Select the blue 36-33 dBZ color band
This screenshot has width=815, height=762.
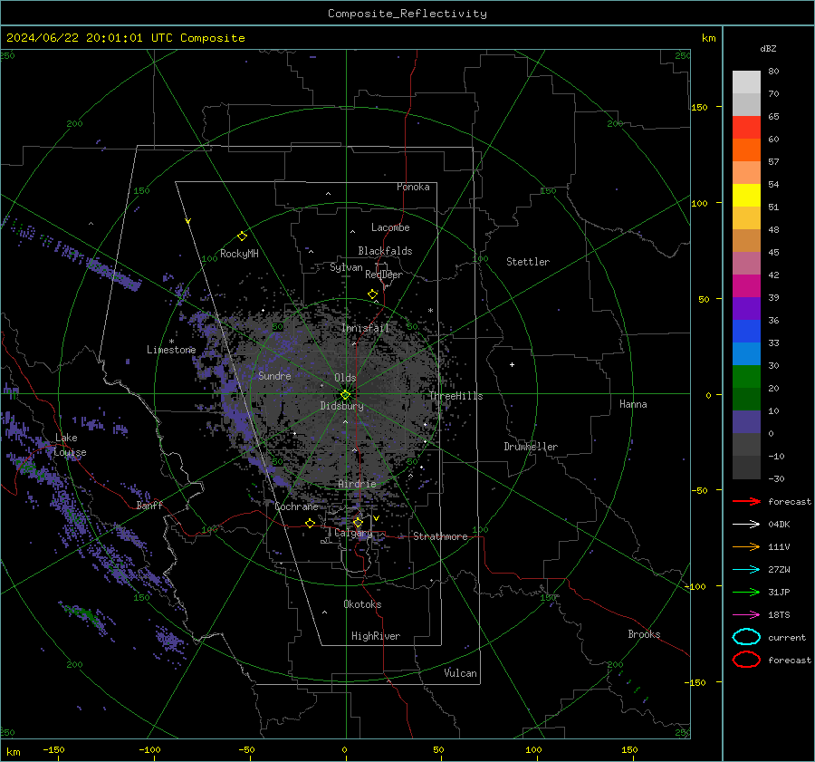[x=746, y=332]
